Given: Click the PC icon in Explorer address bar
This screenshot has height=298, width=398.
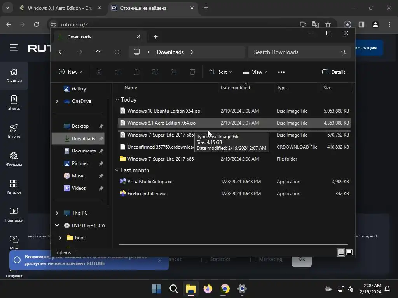Looking at the screenshot, I should 137,52.
